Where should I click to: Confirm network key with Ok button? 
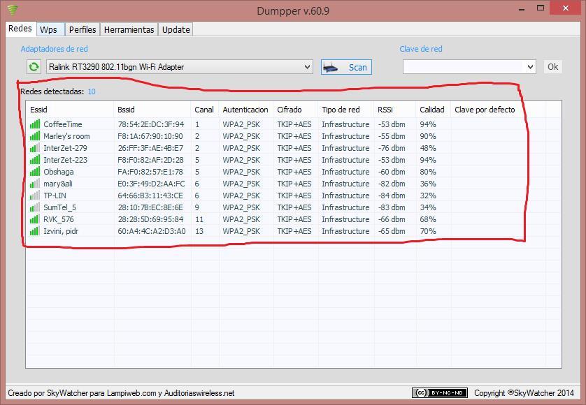[552, 67]
